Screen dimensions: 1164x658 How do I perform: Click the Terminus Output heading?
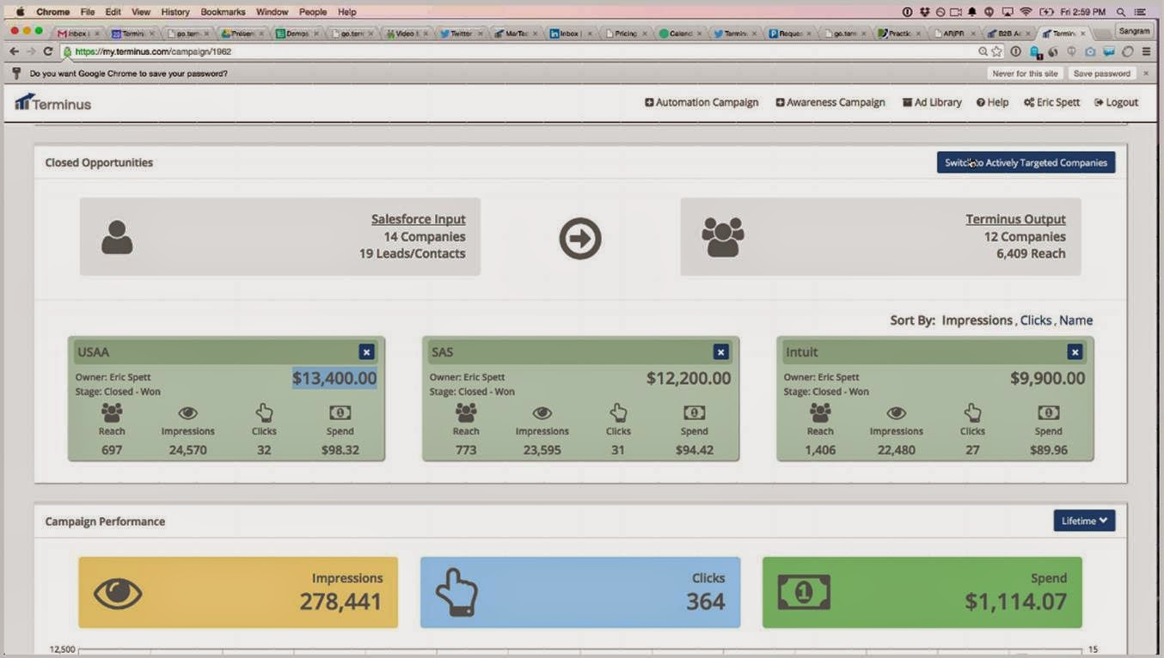[x=1015, y=219]
